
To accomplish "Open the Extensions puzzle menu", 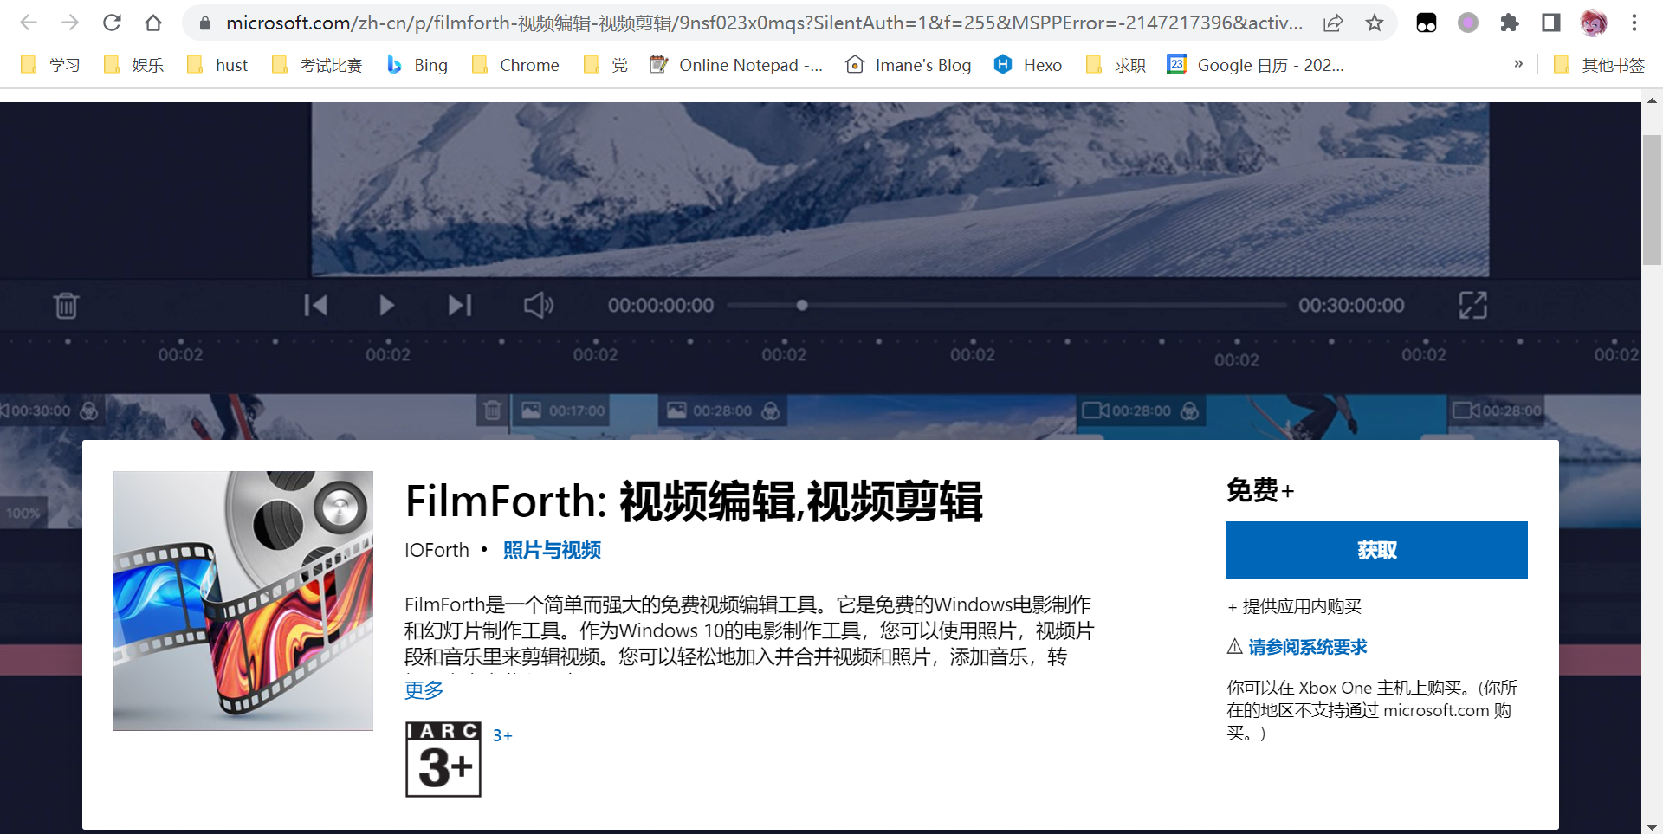I will [1510, 23].
